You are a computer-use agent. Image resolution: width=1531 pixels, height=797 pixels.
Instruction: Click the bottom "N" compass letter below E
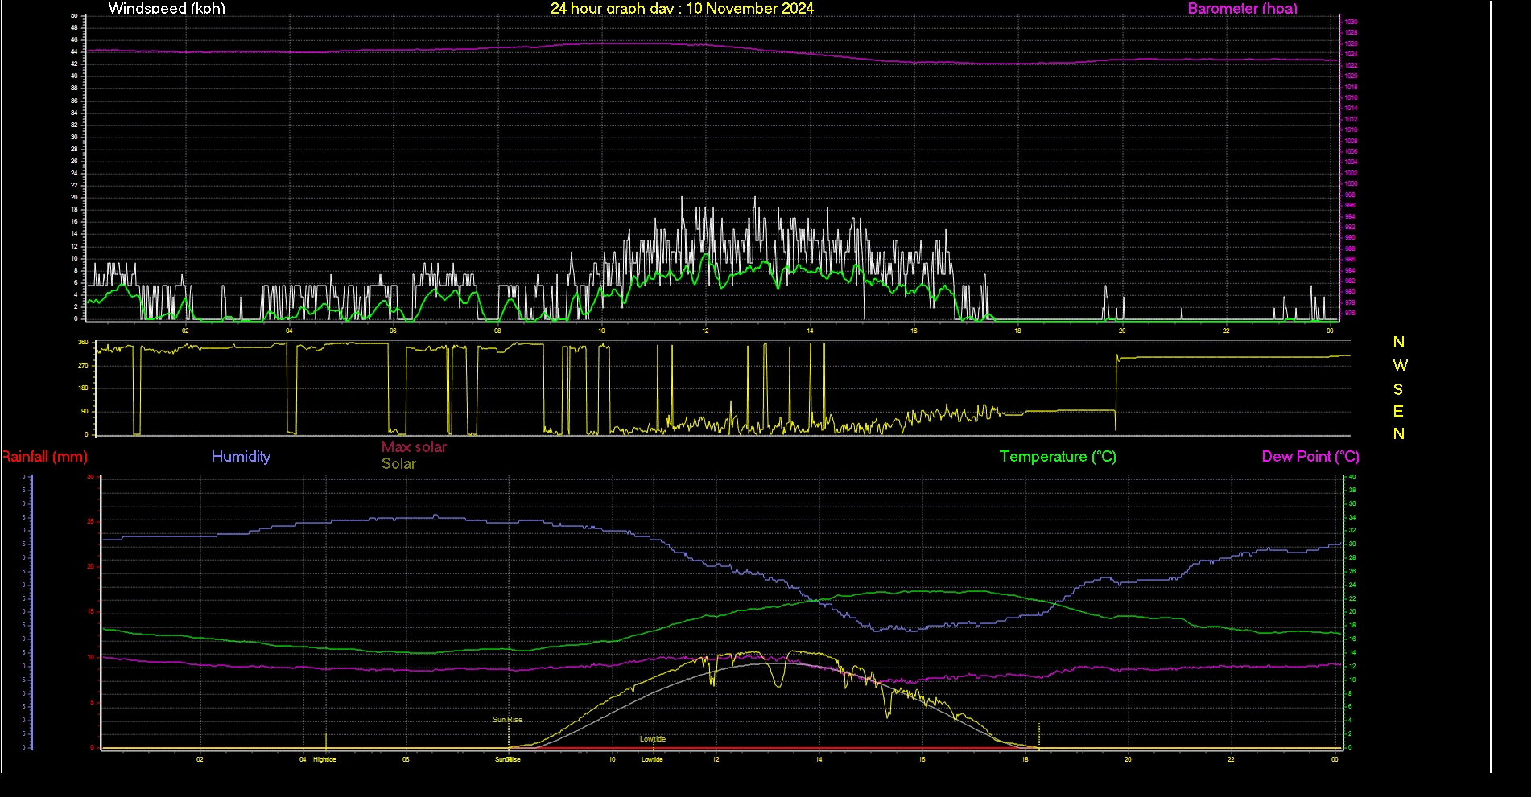pyautogui.click(x=1399, y=434)
